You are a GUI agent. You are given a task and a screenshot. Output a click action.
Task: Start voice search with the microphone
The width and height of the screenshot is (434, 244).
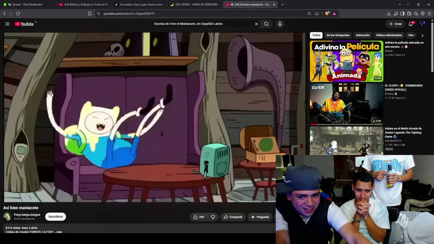coord(280,24)
